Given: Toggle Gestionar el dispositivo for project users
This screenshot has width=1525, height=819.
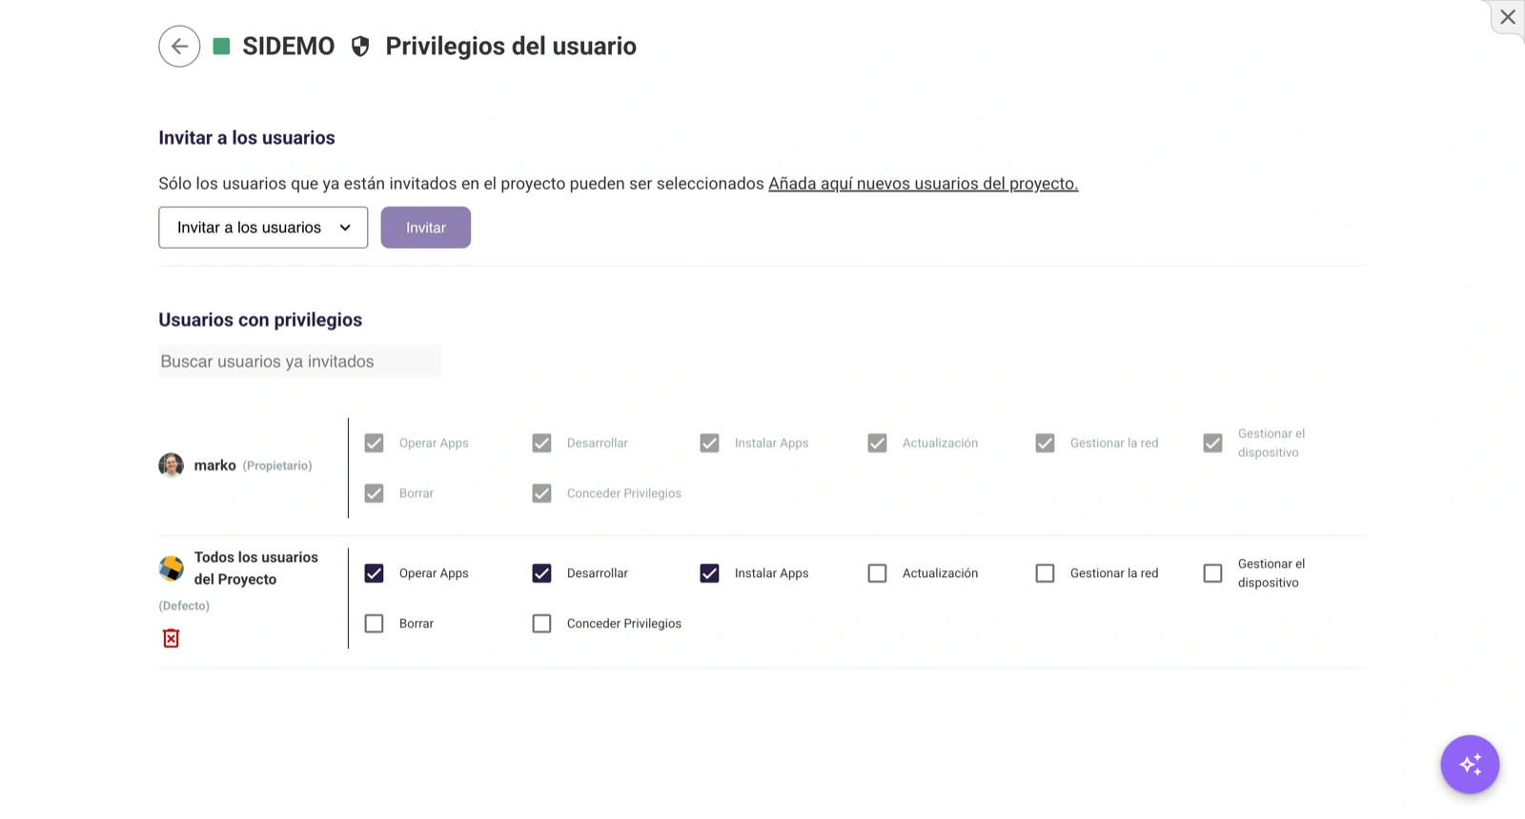Looking at the screenshot, I should pos(1212,573).
